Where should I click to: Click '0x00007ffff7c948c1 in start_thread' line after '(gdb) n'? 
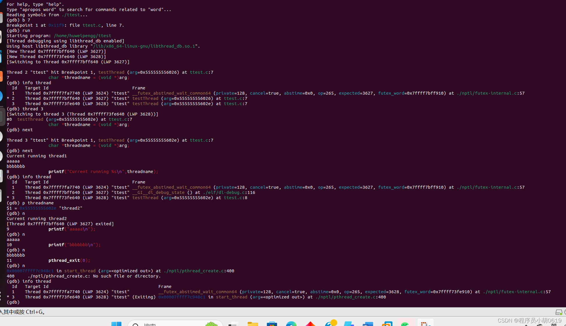(120, 271)
